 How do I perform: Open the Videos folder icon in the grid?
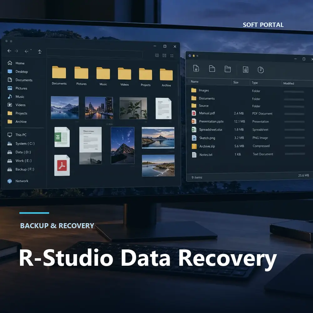pos(125,74)
